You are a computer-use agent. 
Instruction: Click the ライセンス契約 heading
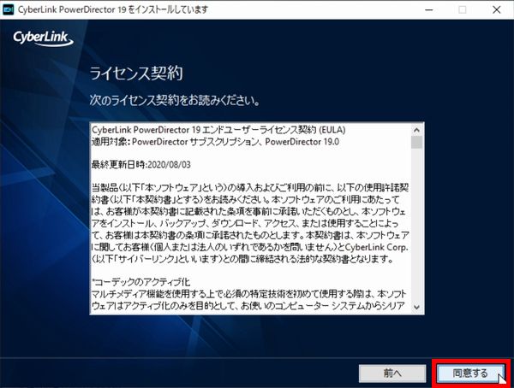(136, 73)
